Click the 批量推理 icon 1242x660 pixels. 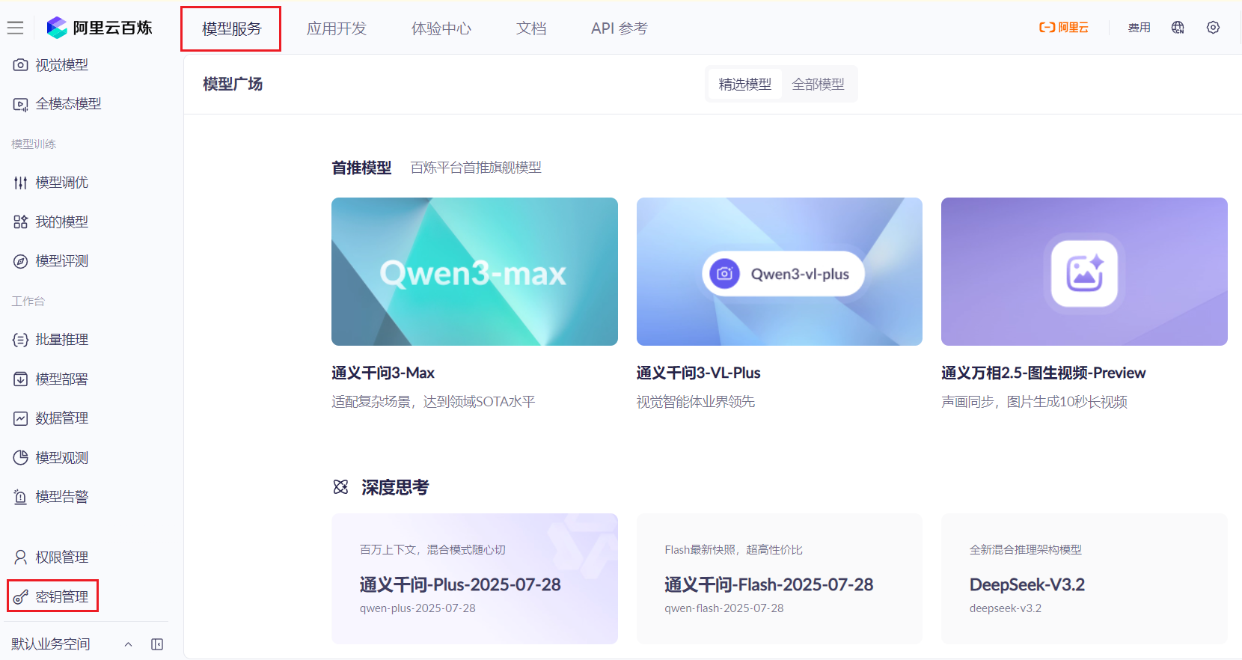[x=21, y=340]
